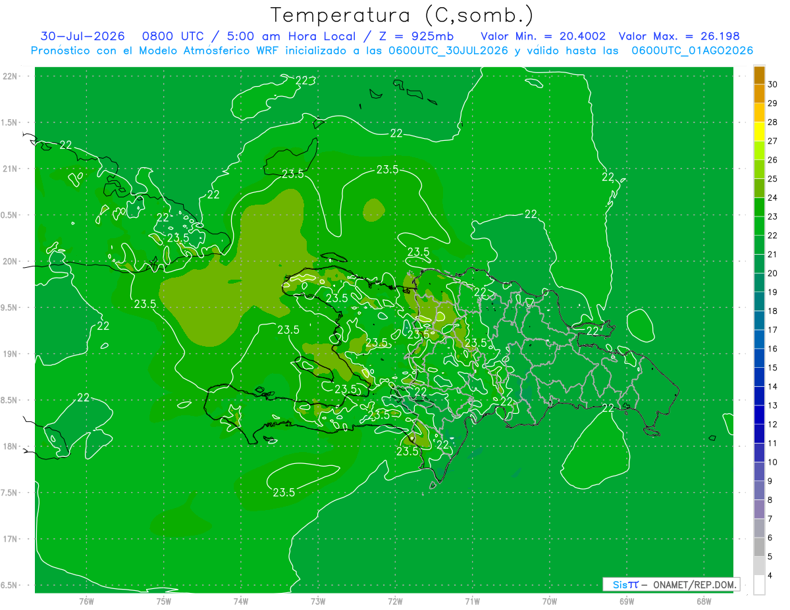Pick the dark orange legend band above 30
Image resolution: width=790 pixels, height=610 pixels.
(x=759, y=75)
